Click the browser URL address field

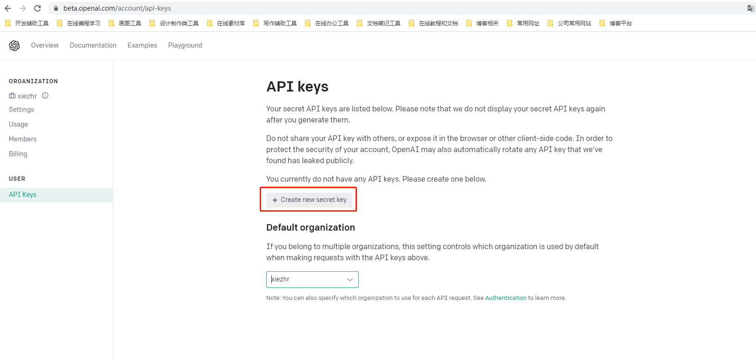tap(278, 8)
